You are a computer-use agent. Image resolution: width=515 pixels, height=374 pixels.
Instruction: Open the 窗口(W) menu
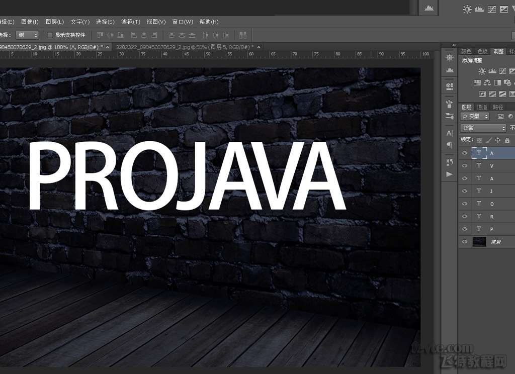(183, 22)
